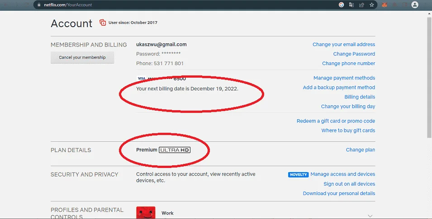Click the NOVELTY badge

coord(299,174)
